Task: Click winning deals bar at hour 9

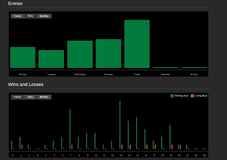Action: [x=87, y=141]
